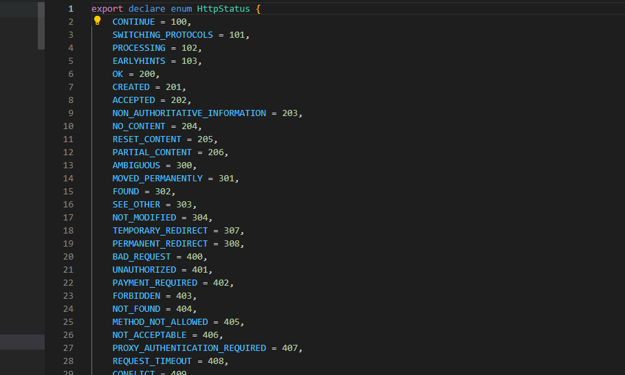This screenshot has height=375, width=625.
Task: Click the value 203 on line 9
Action: 289,113
